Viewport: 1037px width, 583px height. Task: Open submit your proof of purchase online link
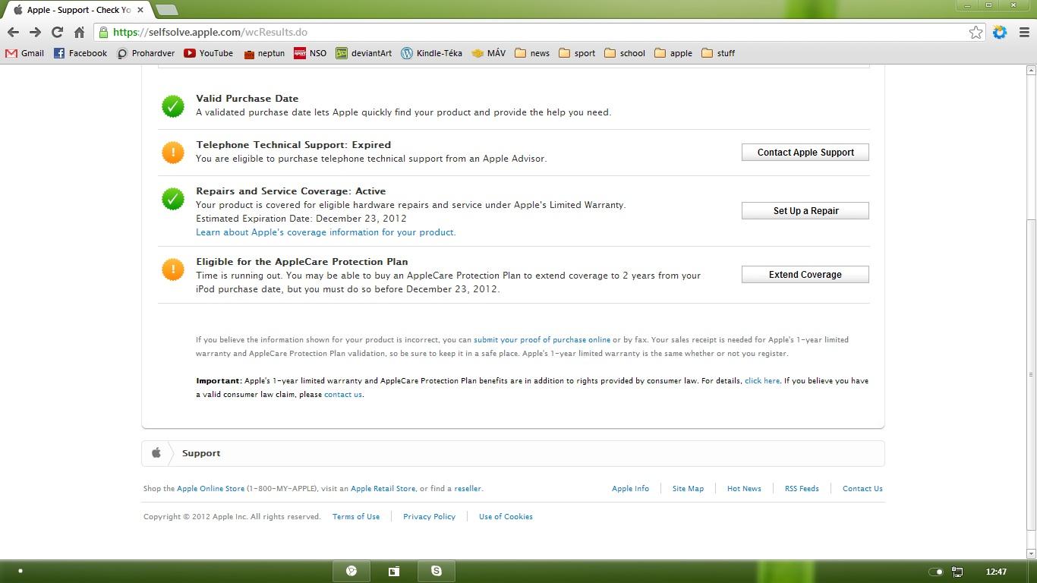coord(542,340)
